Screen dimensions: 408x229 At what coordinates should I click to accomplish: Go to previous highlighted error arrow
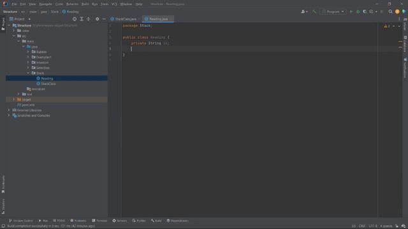coord(393,26)
